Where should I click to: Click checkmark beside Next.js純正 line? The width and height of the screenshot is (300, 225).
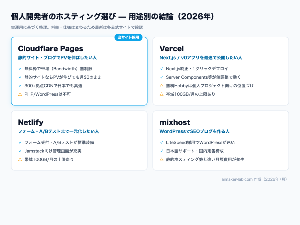click(x=161, y=68)
